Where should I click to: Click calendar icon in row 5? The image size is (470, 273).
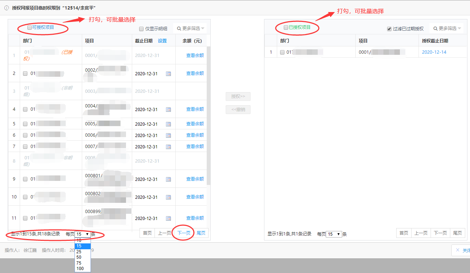[168, 124]
